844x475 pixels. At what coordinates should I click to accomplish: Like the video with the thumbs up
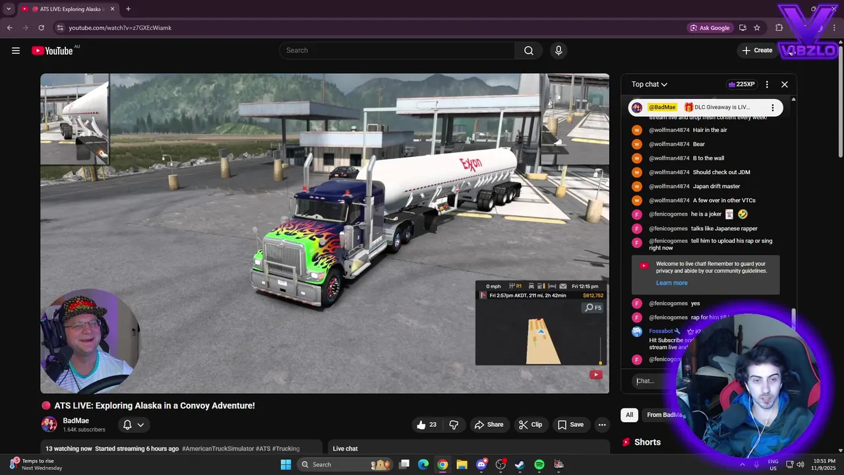(427, 425)
